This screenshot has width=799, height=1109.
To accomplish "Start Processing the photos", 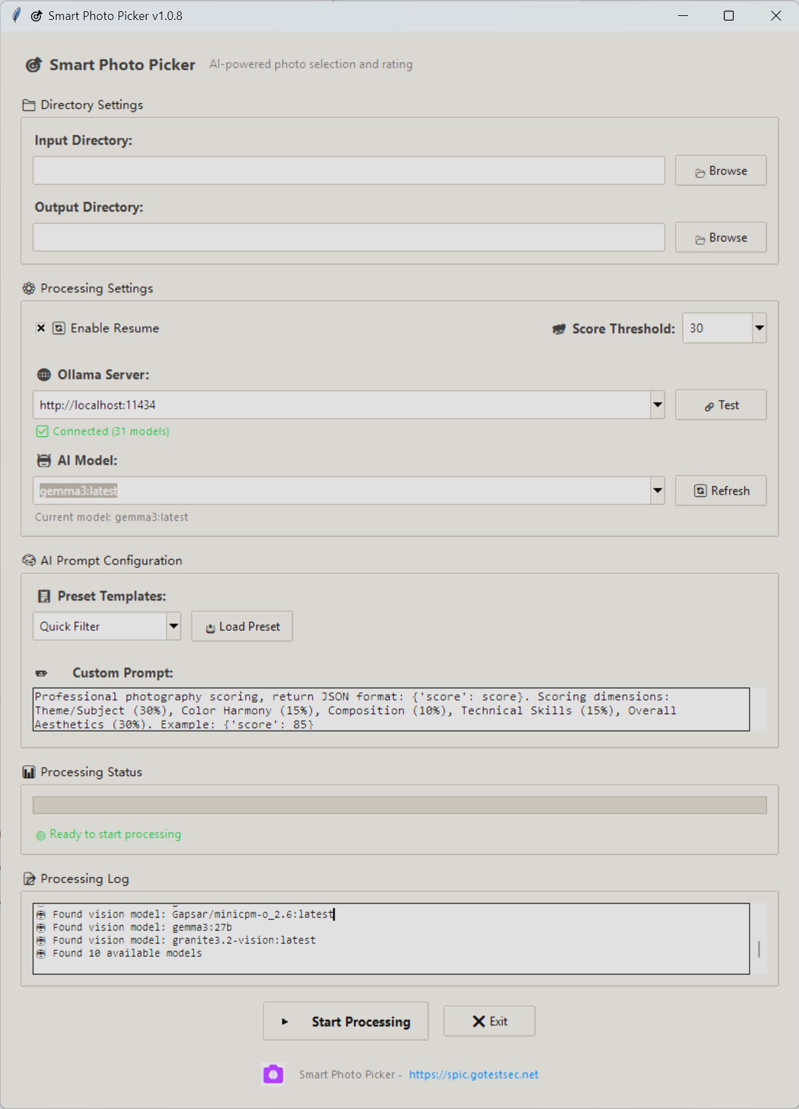I will tap(346, 1021).
